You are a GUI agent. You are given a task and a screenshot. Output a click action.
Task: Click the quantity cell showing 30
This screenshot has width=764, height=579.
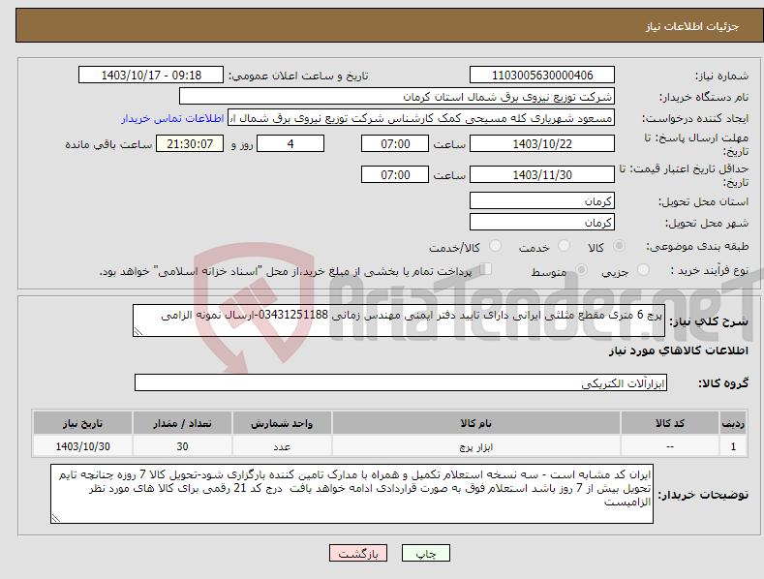(182, 446)
